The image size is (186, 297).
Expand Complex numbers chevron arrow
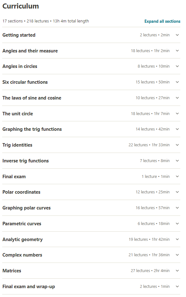(x=177, y=255)
